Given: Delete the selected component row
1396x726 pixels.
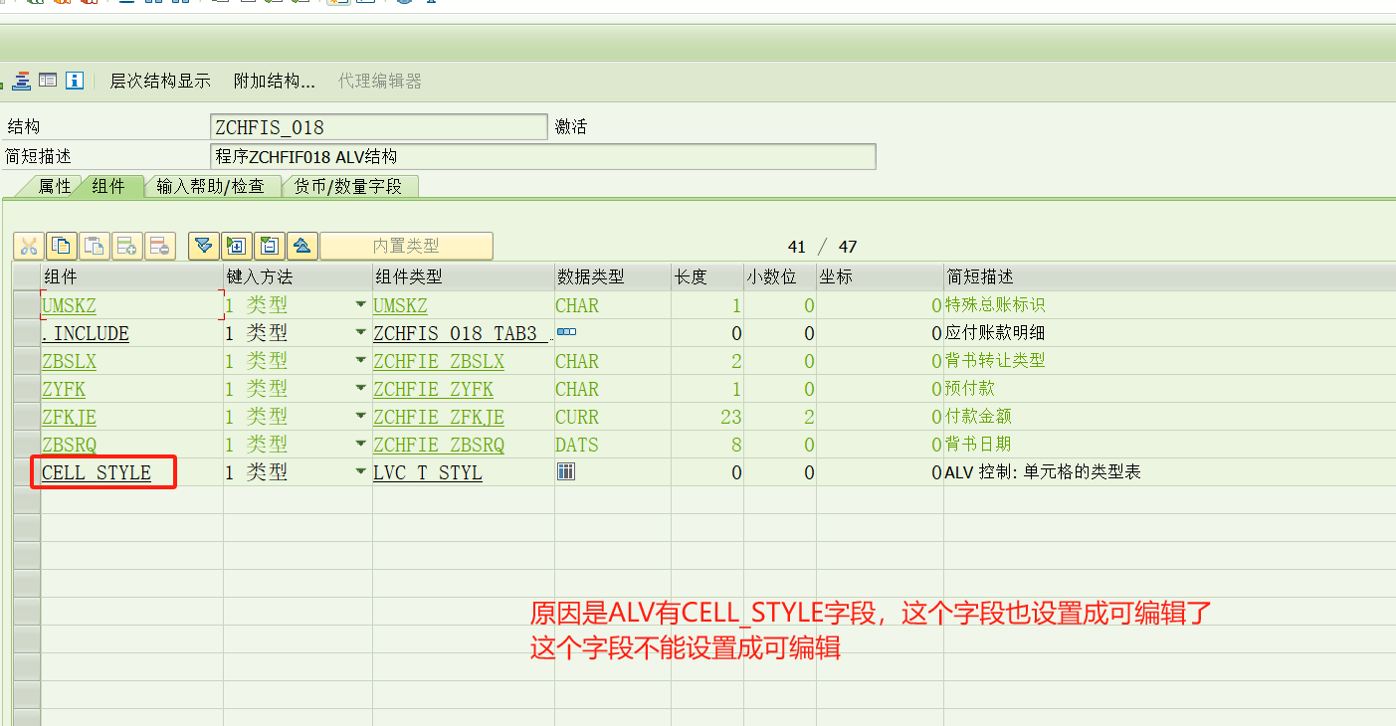Looking at the screenshot, I should click(160, 246).
